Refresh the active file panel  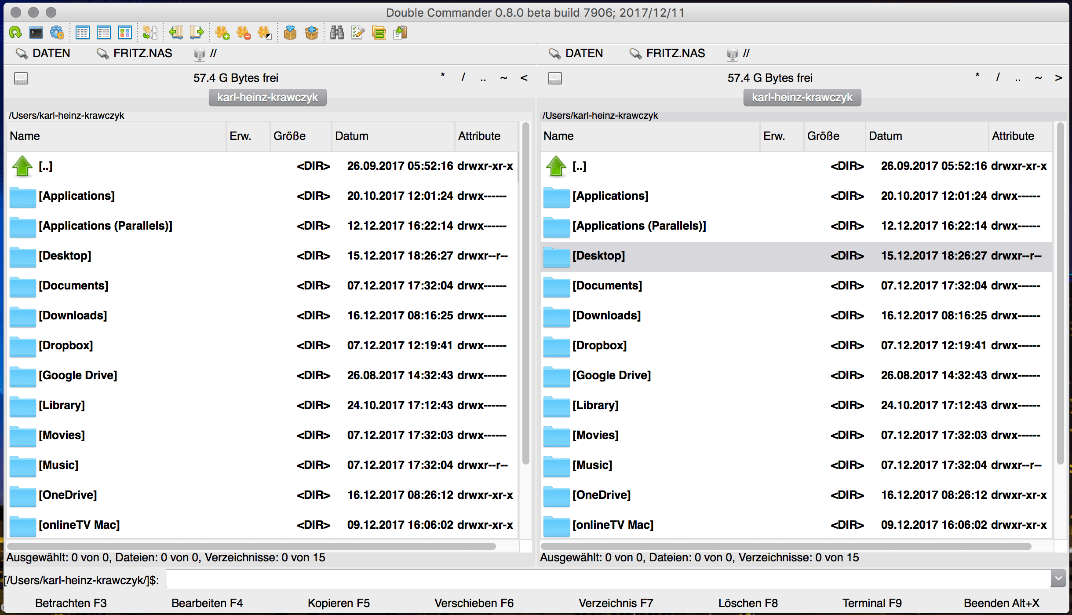click(15, 32)
